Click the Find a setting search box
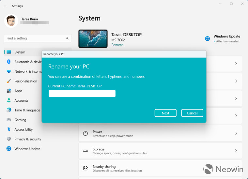Screen dimensions: 248x179 coord(38,38)
